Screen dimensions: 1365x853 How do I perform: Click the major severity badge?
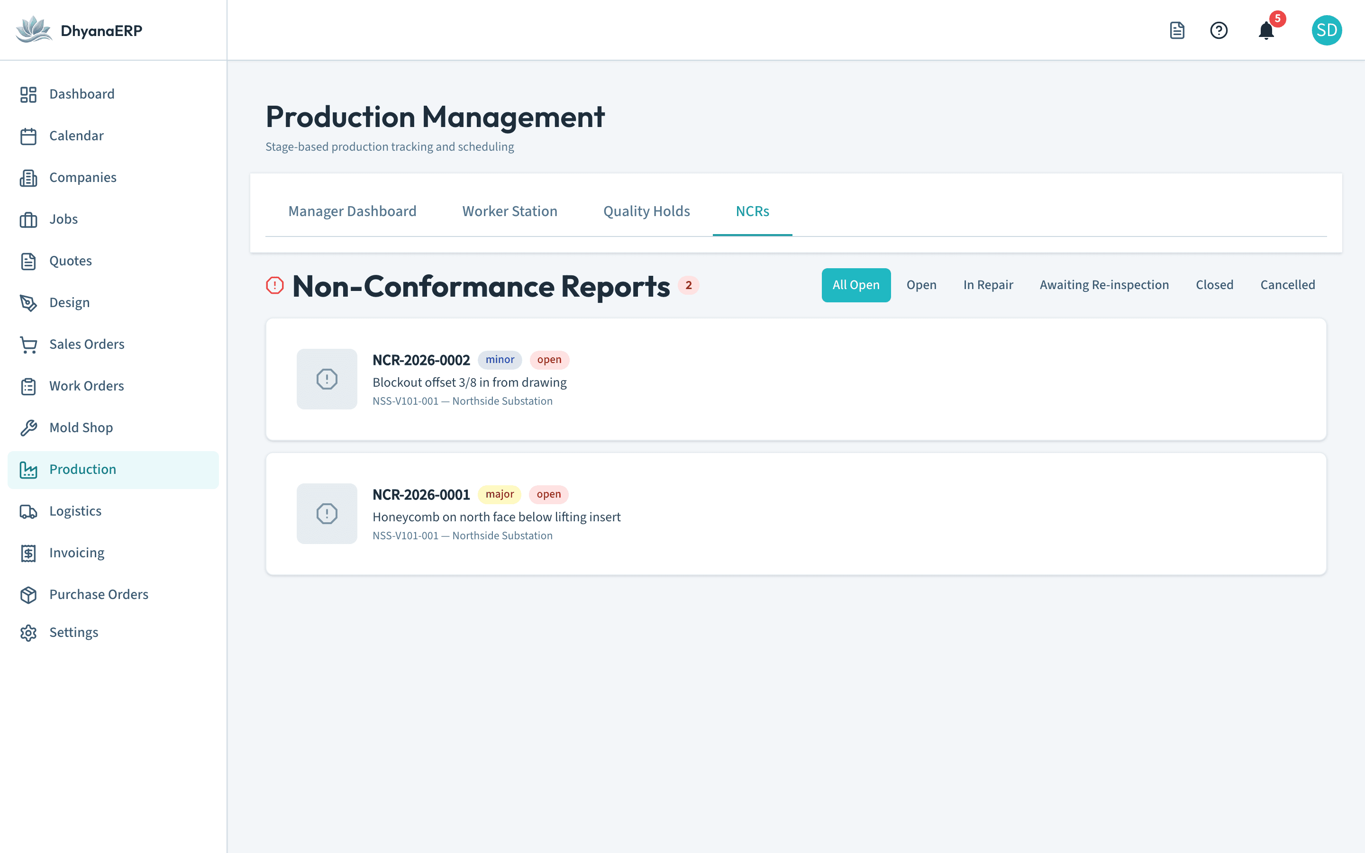click(x=500, y=495)
